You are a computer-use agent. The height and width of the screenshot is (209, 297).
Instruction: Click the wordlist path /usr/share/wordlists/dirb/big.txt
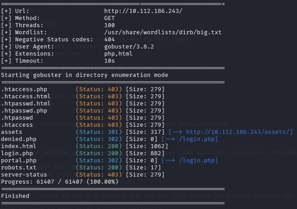click(x=163, y=32)
